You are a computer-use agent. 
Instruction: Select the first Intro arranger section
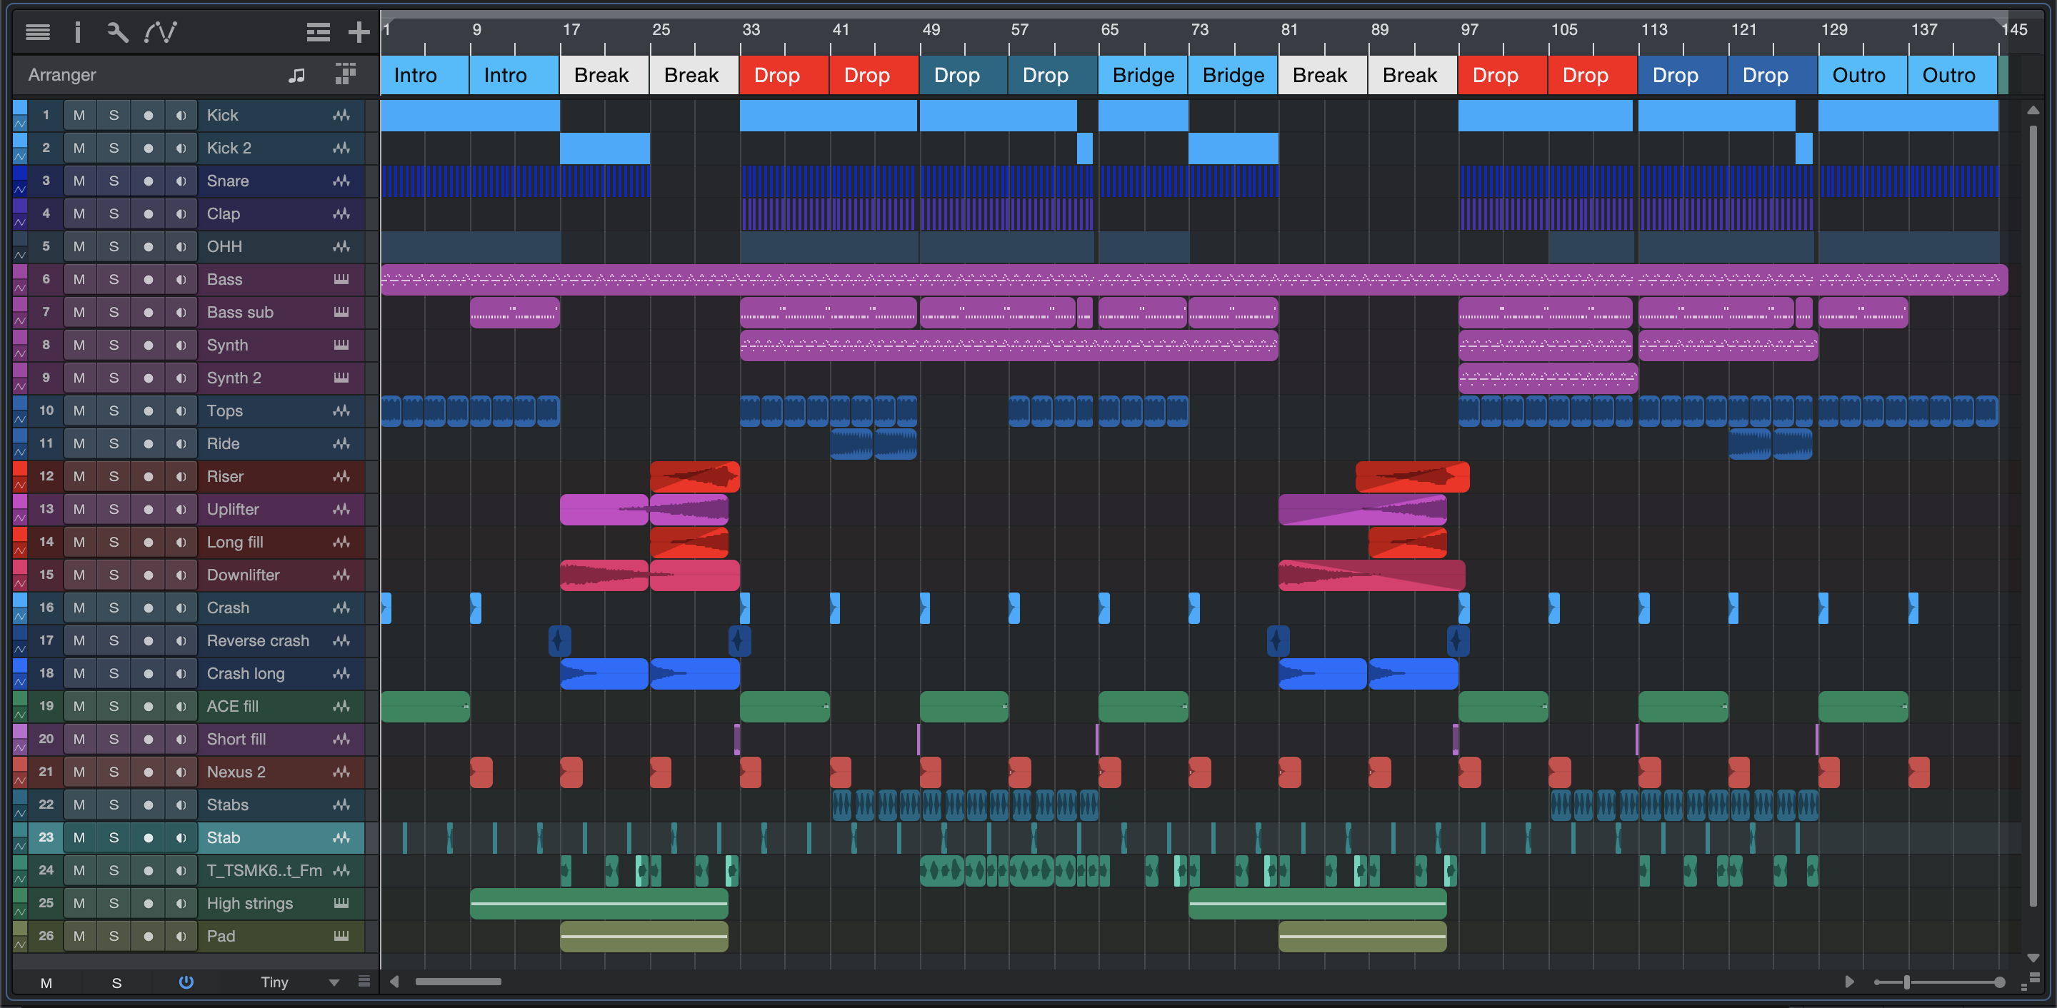(x=425, y=75)
